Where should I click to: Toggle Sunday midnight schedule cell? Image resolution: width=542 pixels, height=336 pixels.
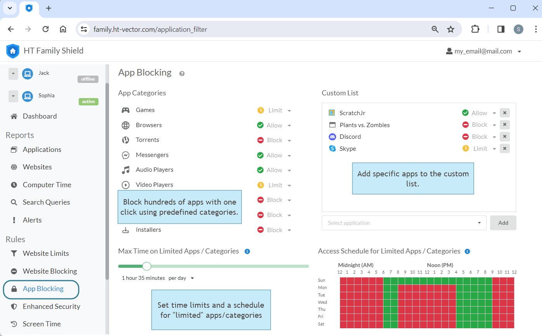click(343, 281)
